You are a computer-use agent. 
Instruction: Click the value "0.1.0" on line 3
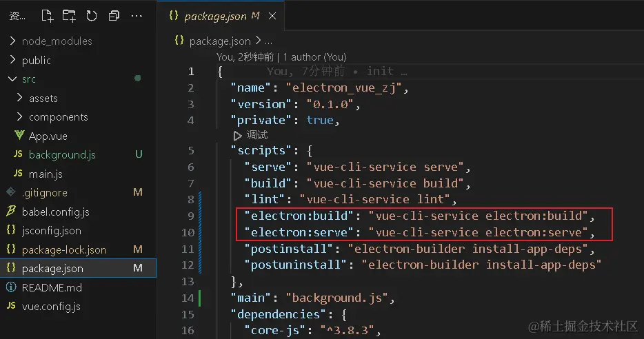(x=330, y=104)
